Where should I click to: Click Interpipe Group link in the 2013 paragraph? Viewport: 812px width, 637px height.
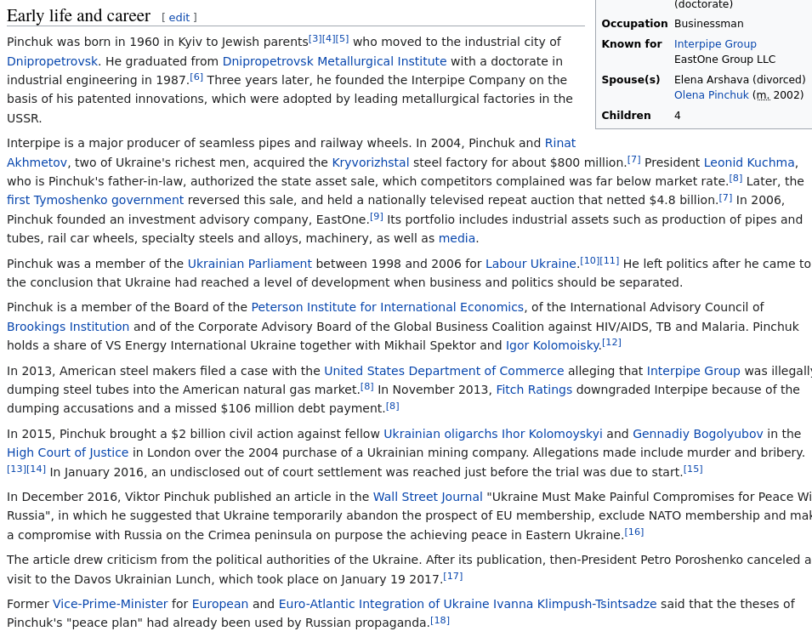(x=694, y=371)
